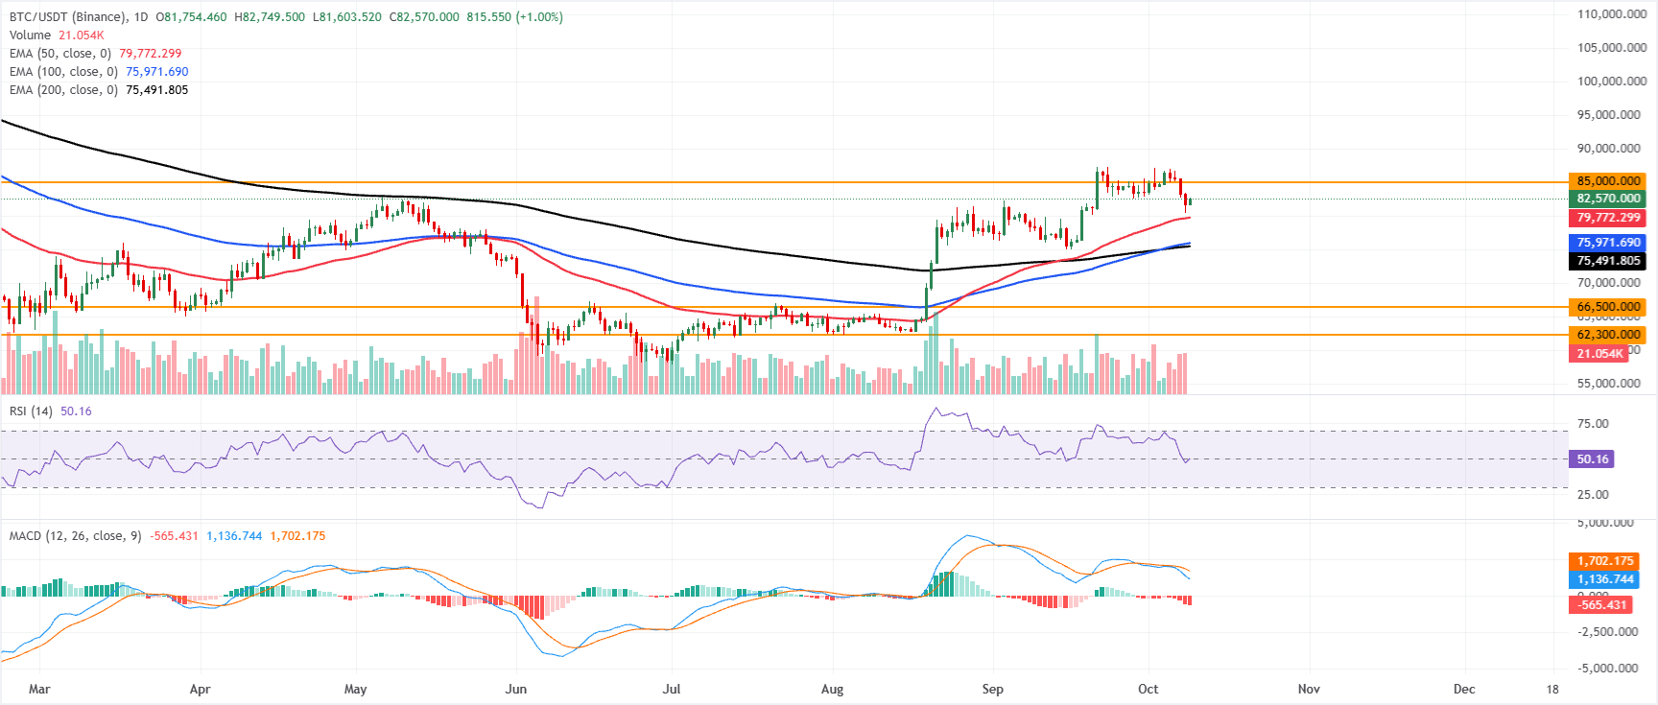Click the green 82,570.000 current price label
The width and height of the screenshot is (1658, 705).
(1608, 199)
